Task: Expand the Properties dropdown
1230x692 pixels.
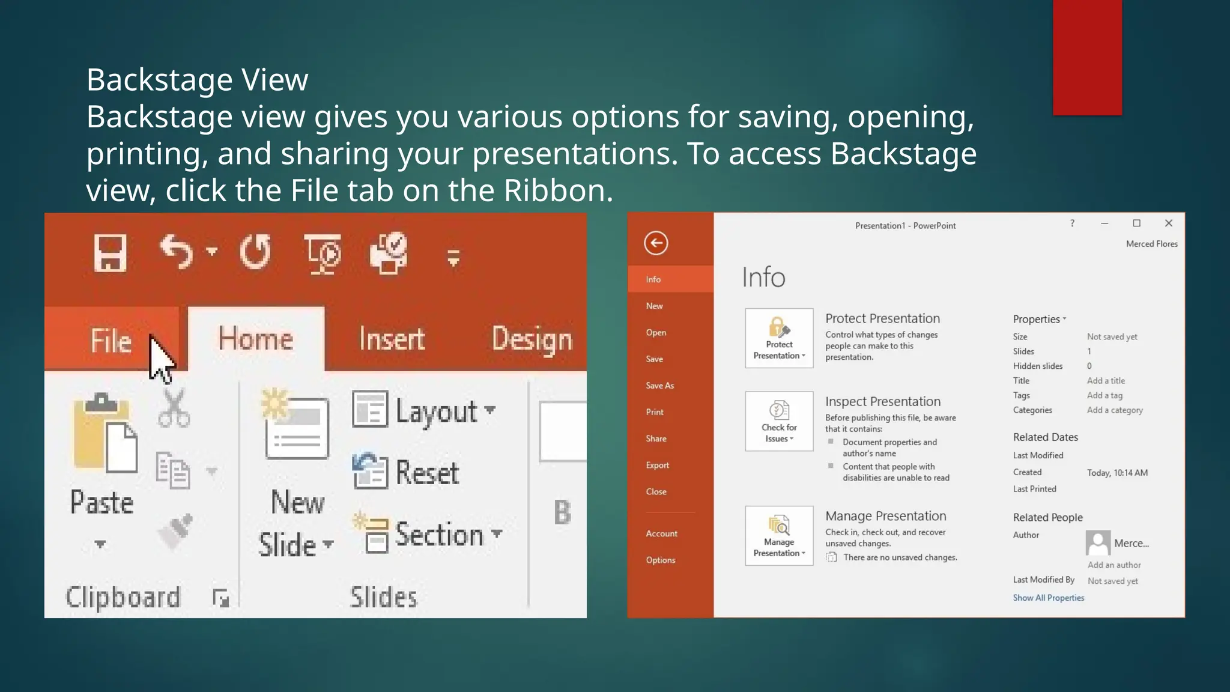Action: [x=1040, y=319]
